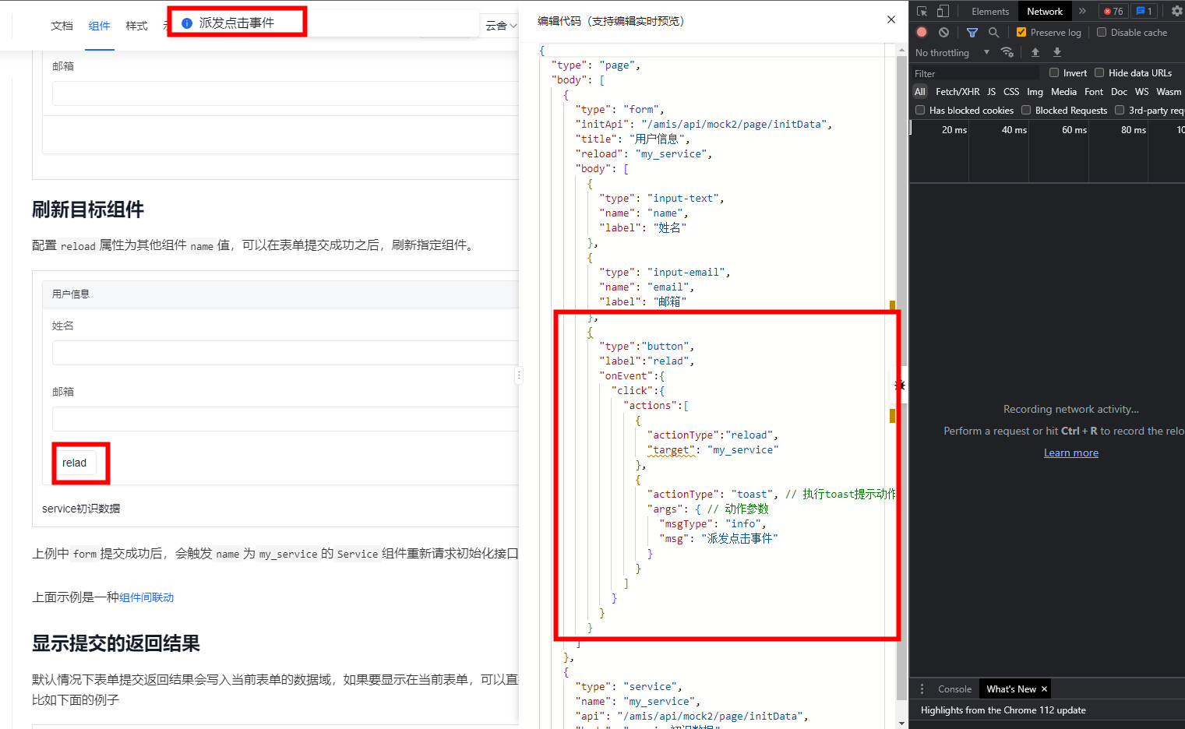
Task: Open DevTools settings gear
Action: pos(1176,11)
